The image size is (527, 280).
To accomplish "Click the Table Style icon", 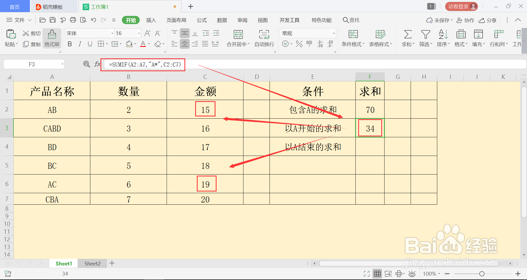I will pyautogui.click(x=380, y=35).
